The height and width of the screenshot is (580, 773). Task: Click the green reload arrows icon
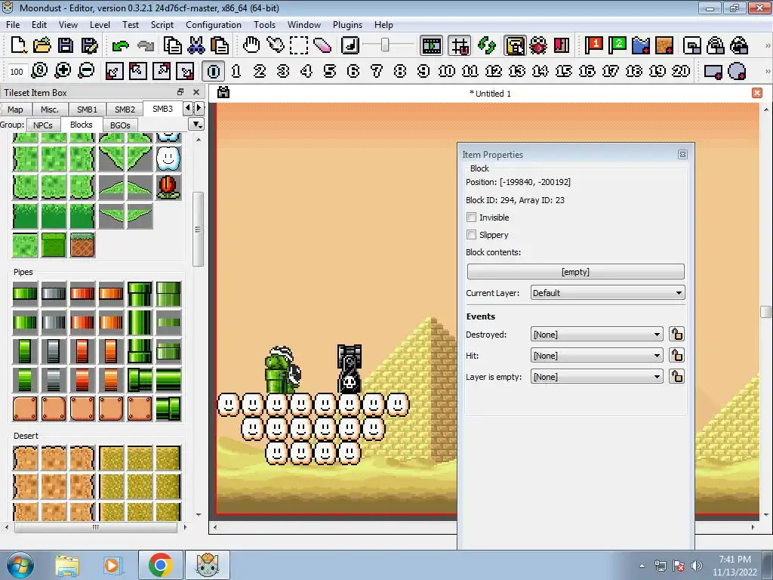[x=487, y=45]
